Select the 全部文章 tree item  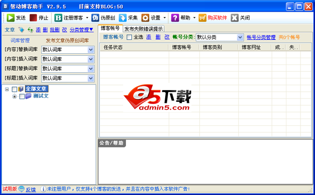coord(36,89)
